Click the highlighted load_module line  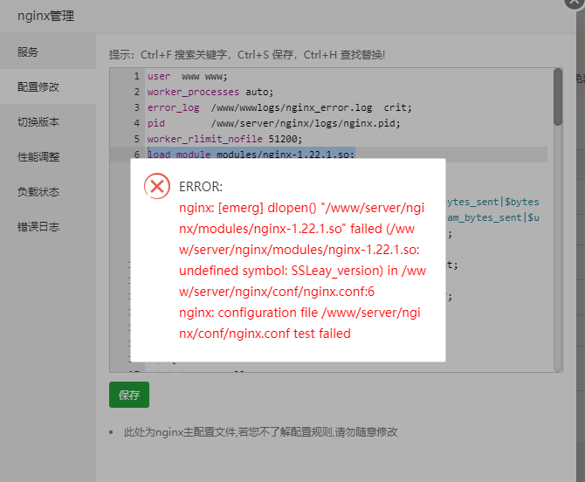point(251,154)
